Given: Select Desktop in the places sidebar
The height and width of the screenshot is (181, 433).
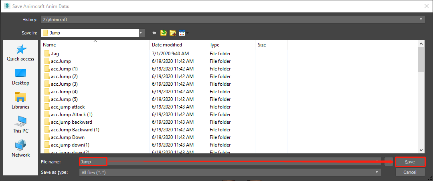Looking at the screenshot, I should coord(20,77).
